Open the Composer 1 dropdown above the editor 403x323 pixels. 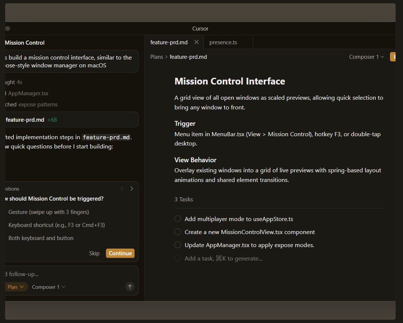click(x=366, y=57)
